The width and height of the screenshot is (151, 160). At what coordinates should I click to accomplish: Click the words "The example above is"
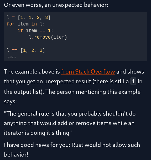tap(32, 72)
